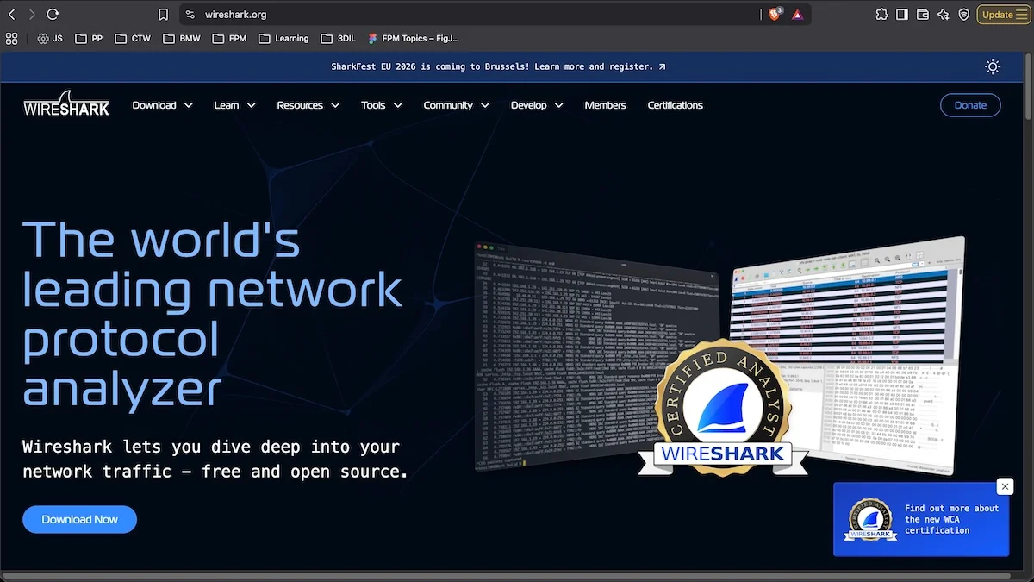
Task: Launch the Leo AI sparkle icon
Action: click(944, 15)
